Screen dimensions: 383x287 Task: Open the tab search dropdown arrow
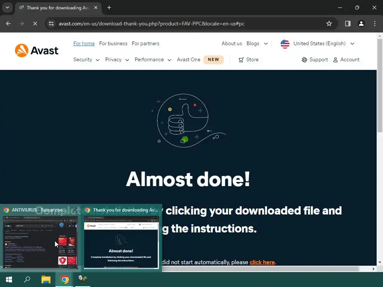(7, 7)
